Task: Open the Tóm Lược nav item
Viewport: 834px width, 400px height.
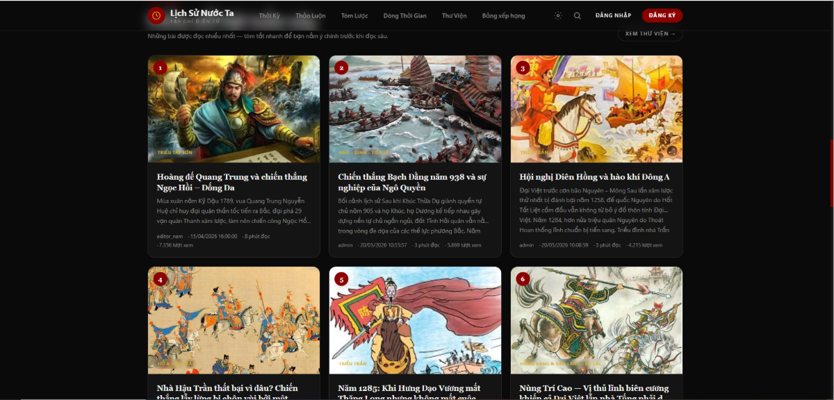Action: pos(354,15)
